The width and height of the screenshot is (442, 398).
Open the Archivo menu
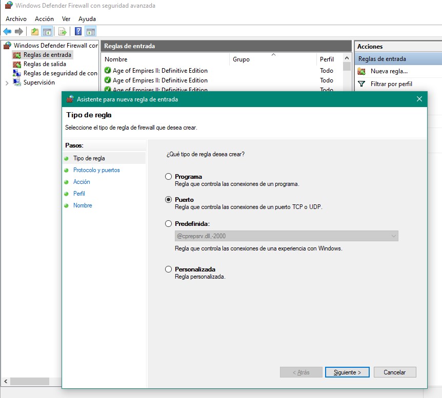16,19
